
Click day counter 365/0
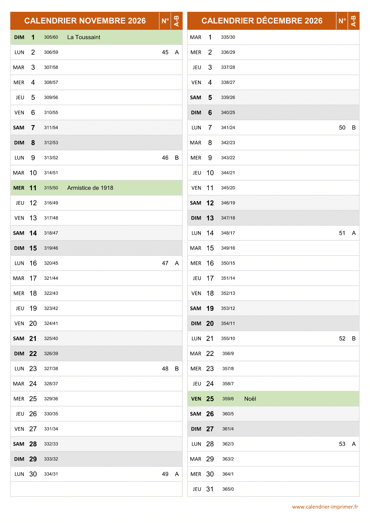coord(228,489)
